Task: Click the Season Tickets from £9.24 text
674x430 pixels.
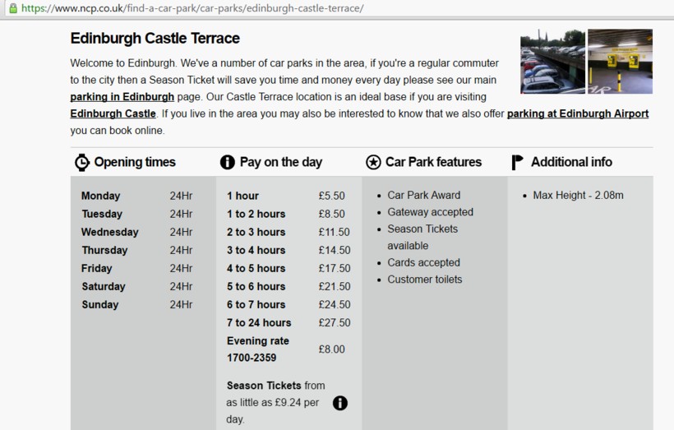Action: click(x=275, y=402)
